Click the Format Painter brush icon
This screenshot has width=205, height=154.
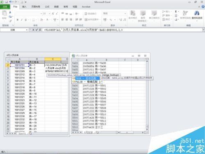click(10, 21)
